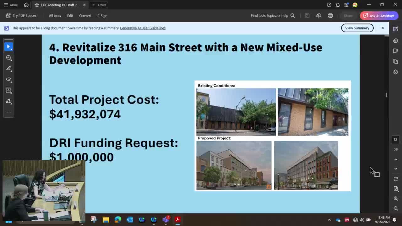This screenshot has height=226, width=402.
Task: Rotate the page view clockwise
Action: [x=396, y=179]
